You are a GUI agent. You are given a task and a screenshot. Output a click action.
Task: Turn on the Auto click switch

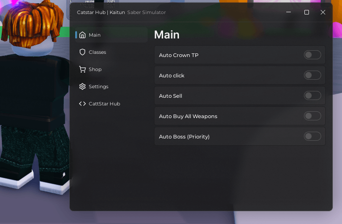(313, 75)
